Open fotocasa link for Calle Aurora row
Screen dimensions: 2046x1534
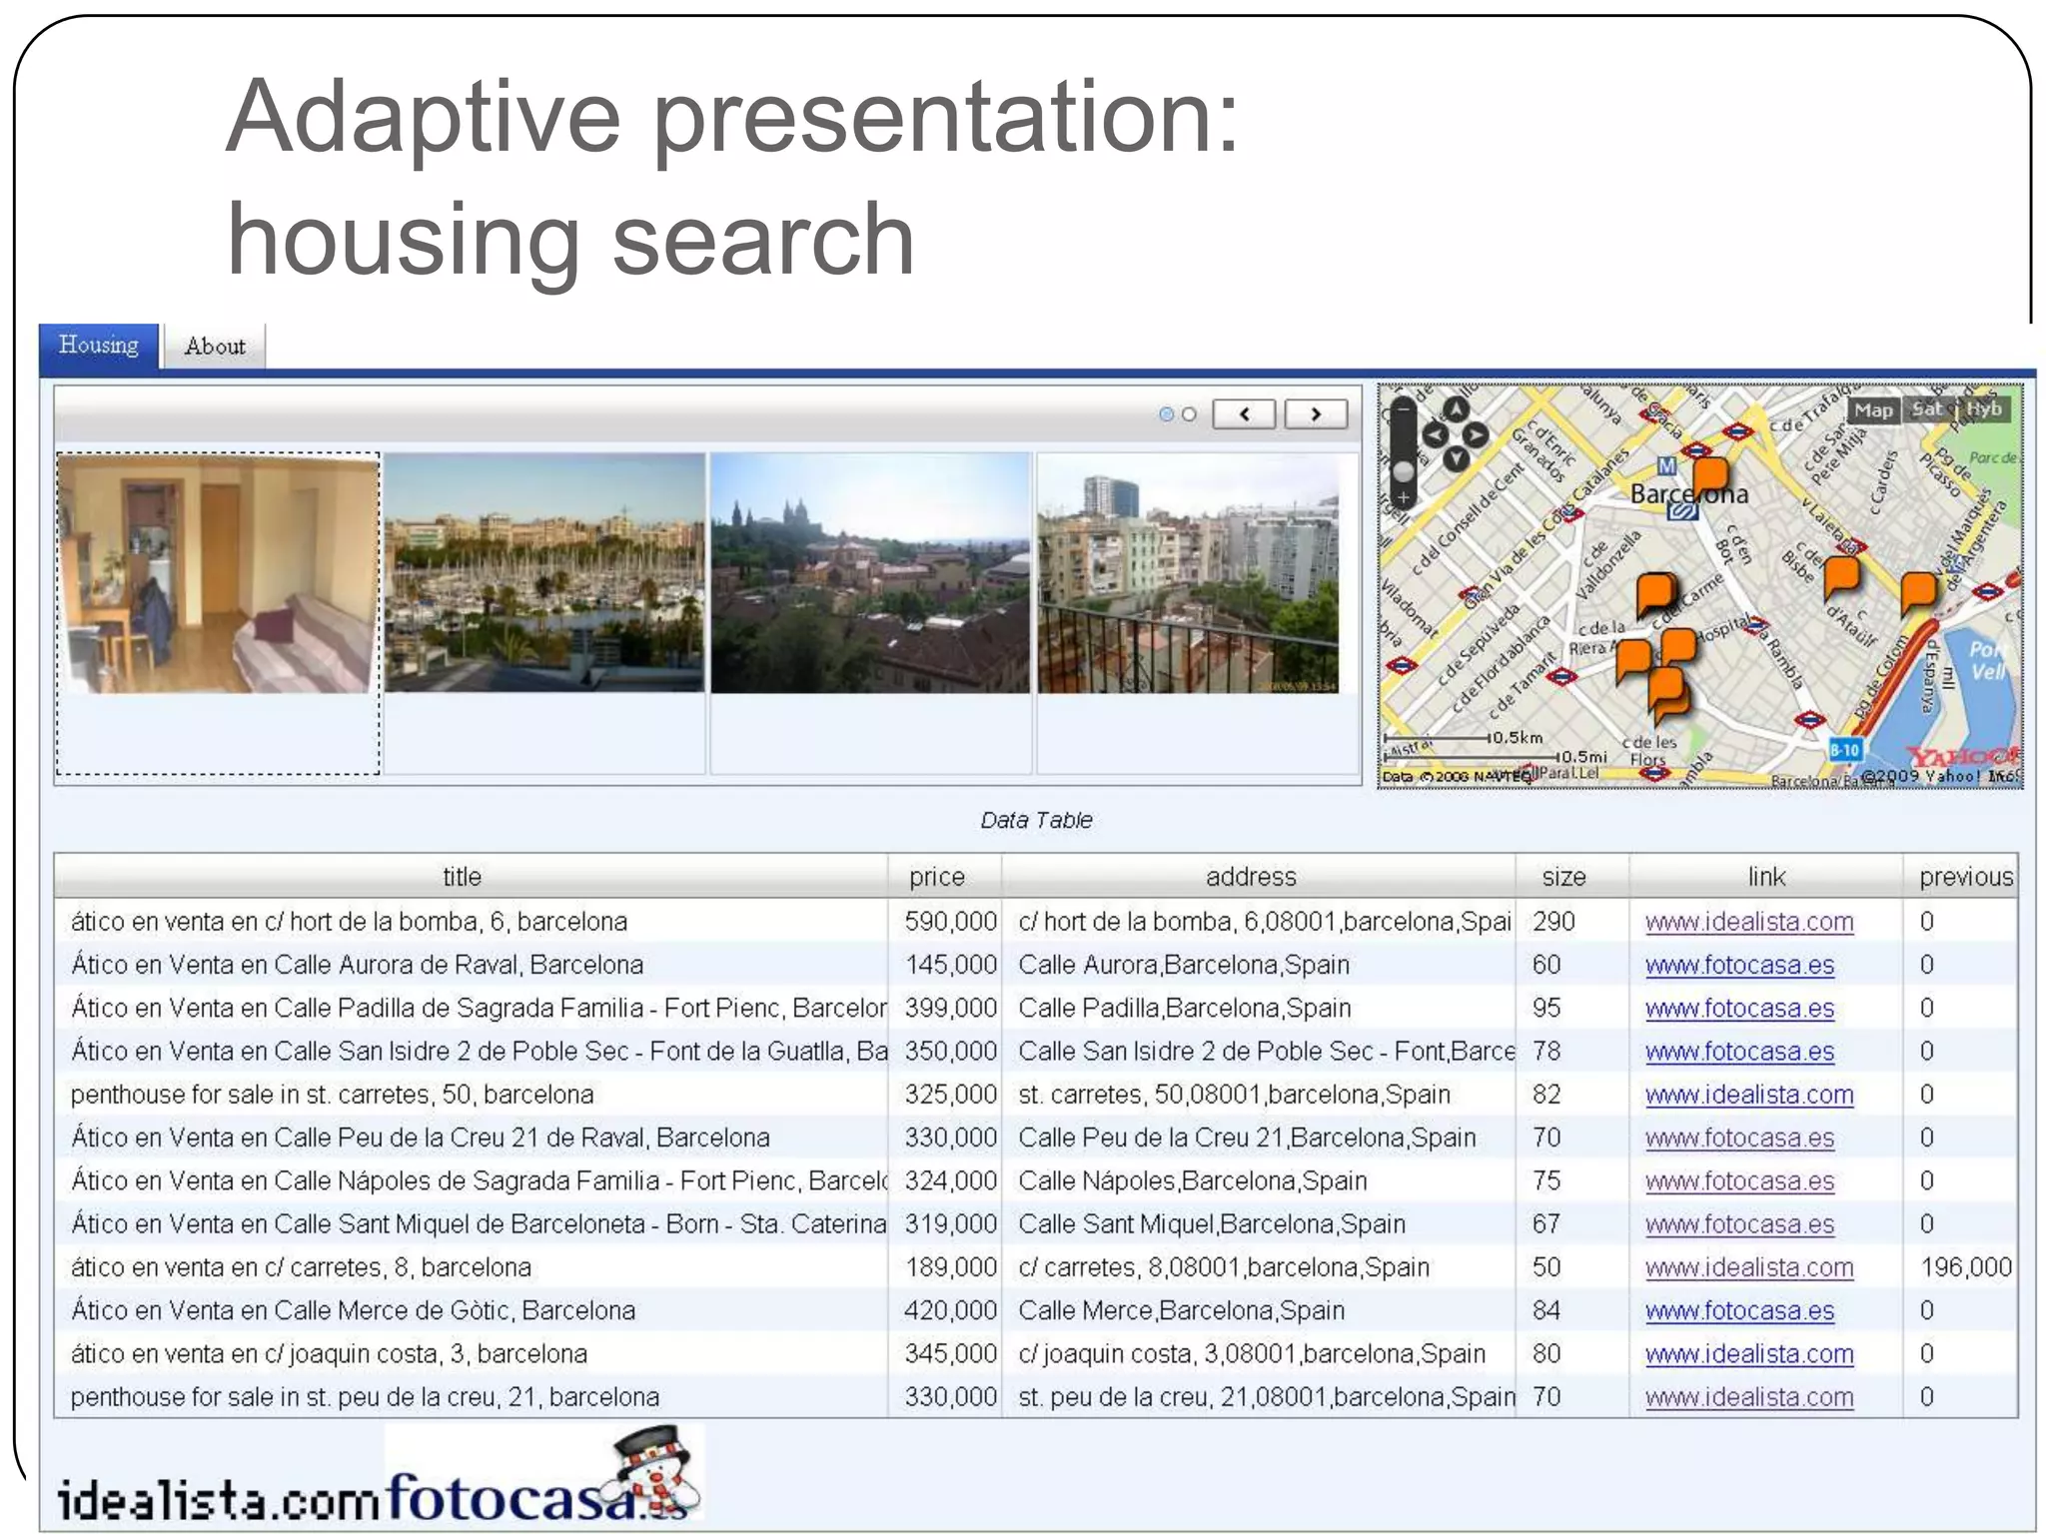pyautogui.click(x=1739, y=966)
